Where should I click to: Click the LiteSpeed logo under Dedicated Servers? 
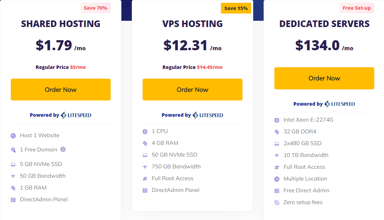coord(340,104)
